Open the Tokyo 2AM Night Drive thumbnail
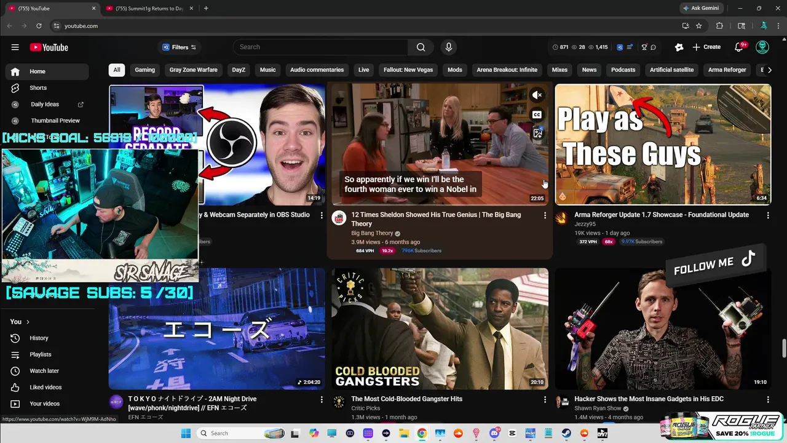The image size is (787, 443). (217, 329)
